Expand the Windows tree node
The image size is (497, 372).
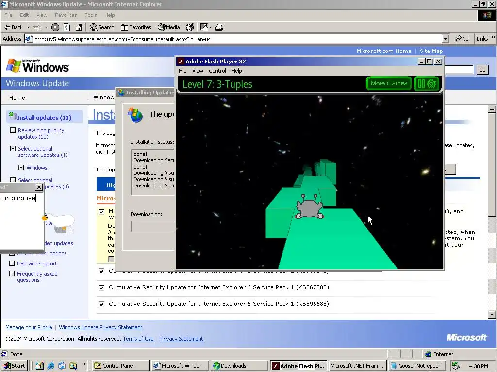coord(21,167)
